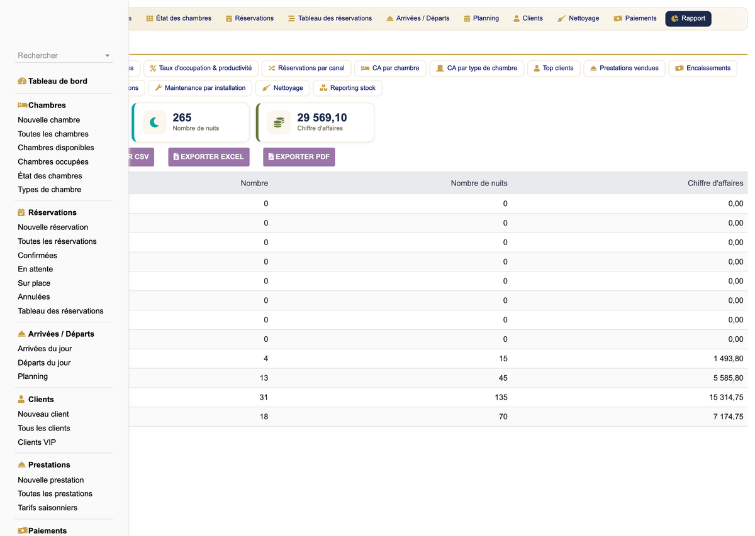Click the 135 nights cell
The height and width of the screenshot is (536, 755).
tap(501, 397)
